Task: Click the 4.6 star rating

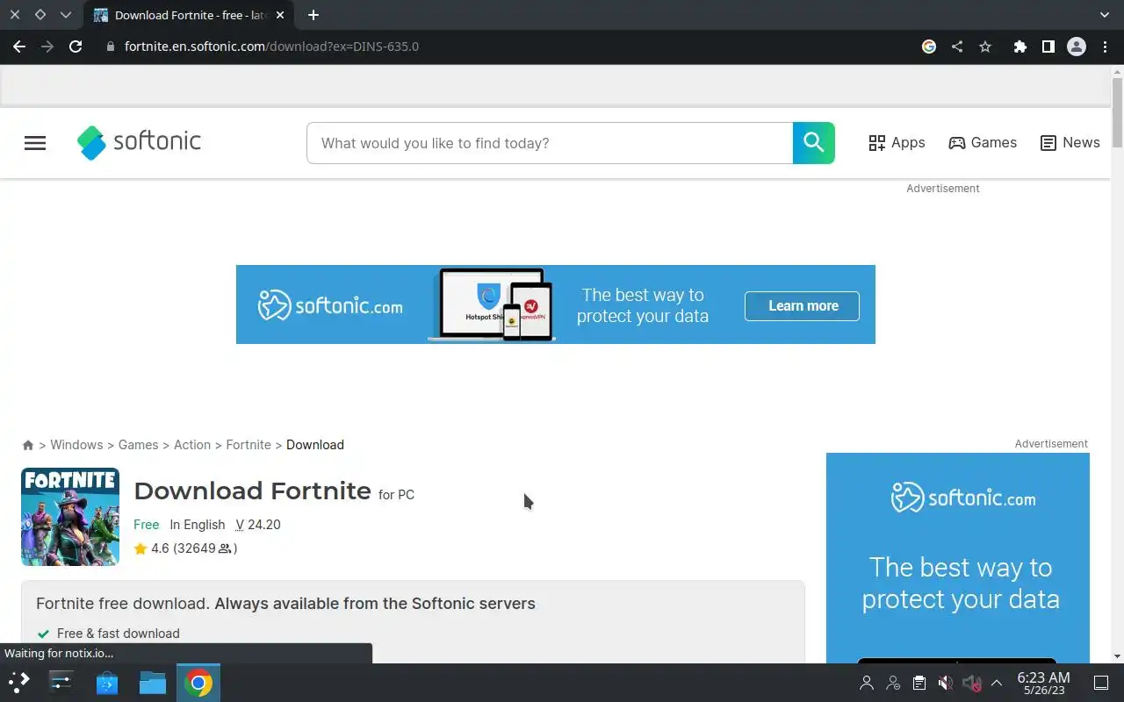Action: tap(185, 548)
